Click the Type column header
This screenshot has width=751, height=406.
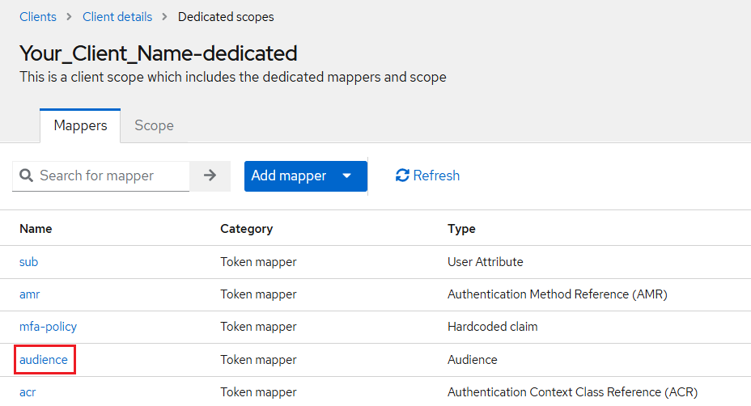461,229
